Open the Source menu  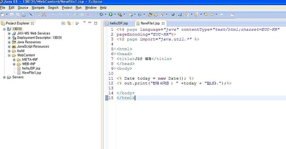click(x=23, y=8)
